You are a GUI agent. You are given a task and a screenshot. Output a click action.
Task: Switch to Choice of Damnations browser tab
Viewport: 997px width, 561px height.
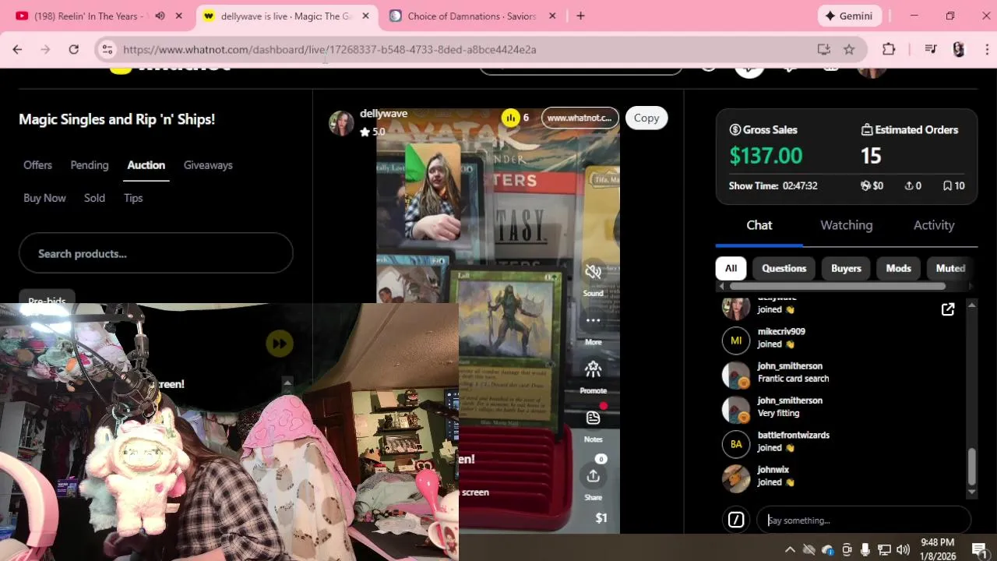[474, 16]
